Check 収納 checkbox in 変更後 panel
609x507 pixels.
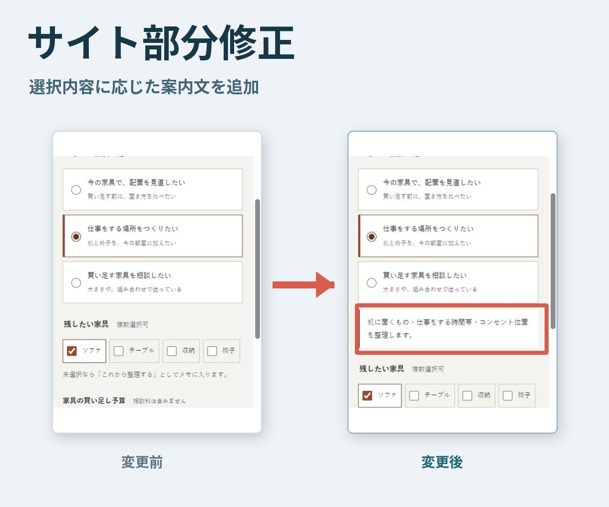467,395
